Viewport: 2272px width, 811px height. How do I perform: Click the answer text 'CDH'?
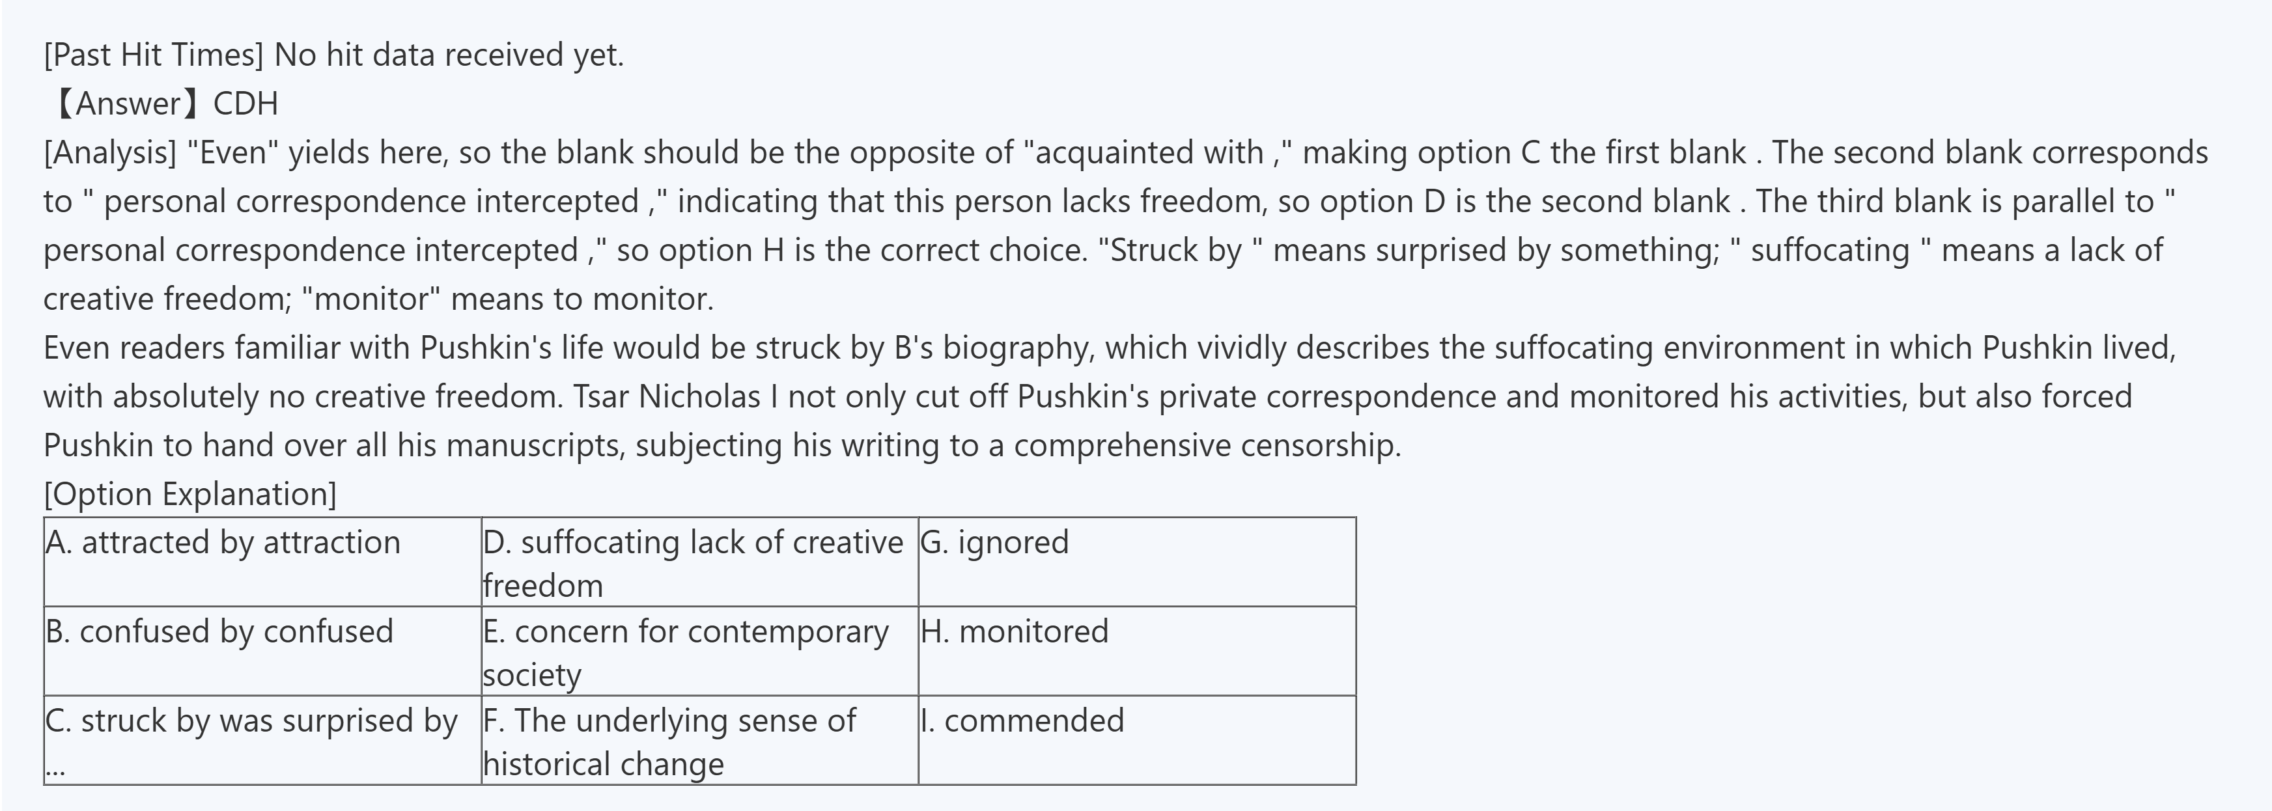(245, 104)
